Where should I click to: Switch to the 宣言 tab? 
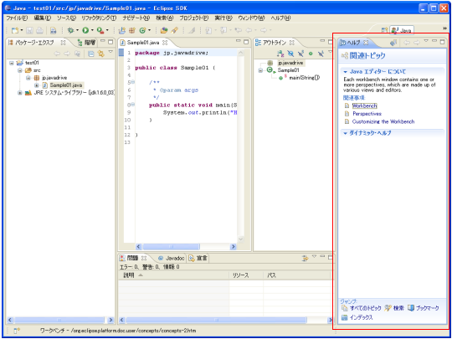[x=198, y=259]
